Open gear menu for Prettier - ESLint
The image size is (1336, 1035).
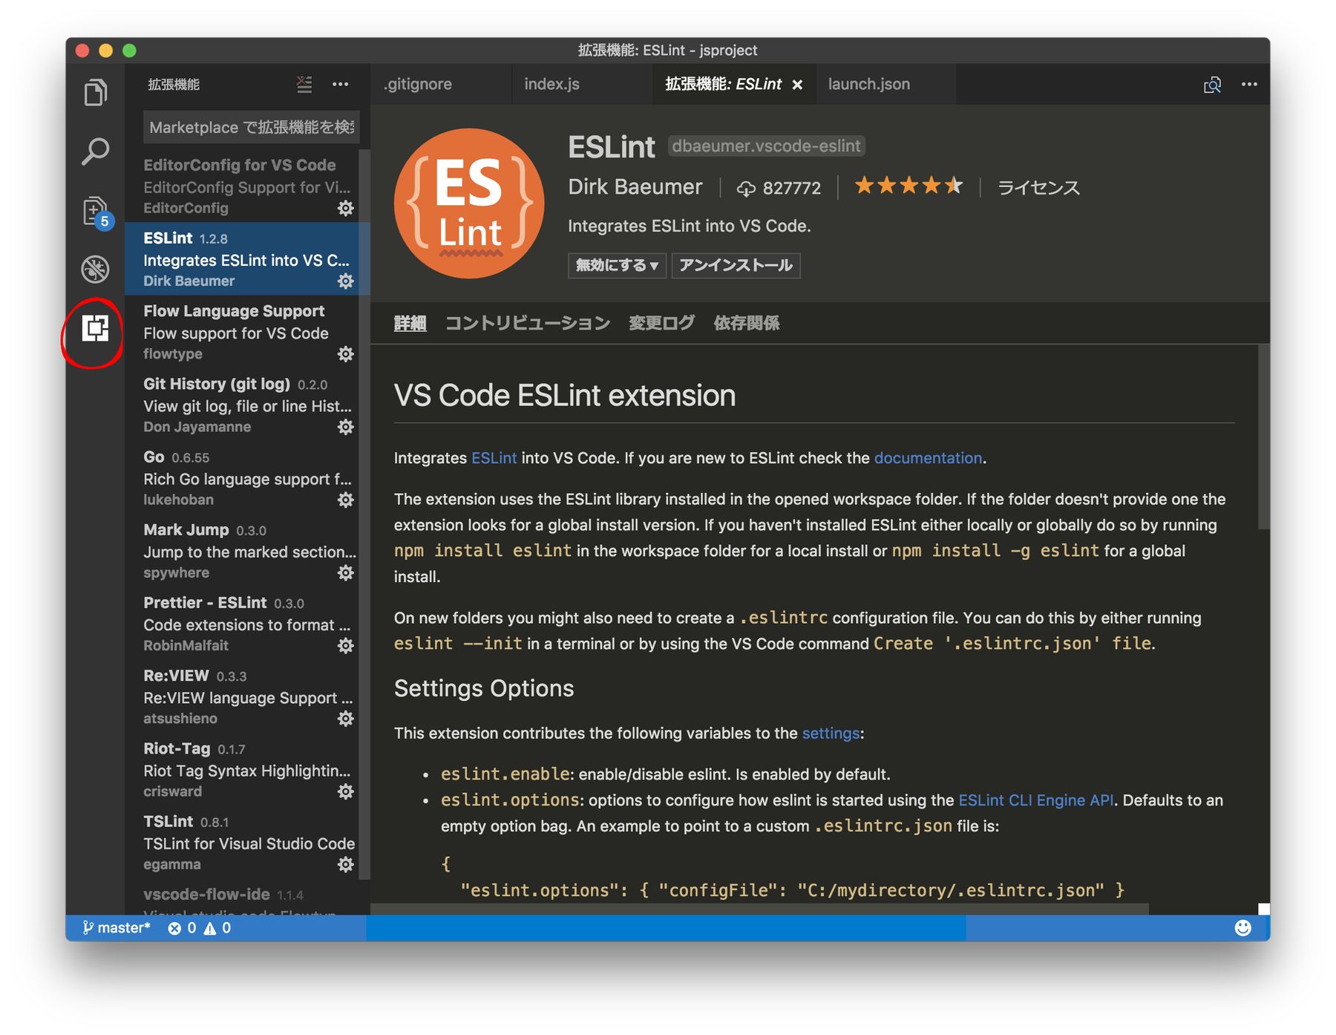point(346,645)
